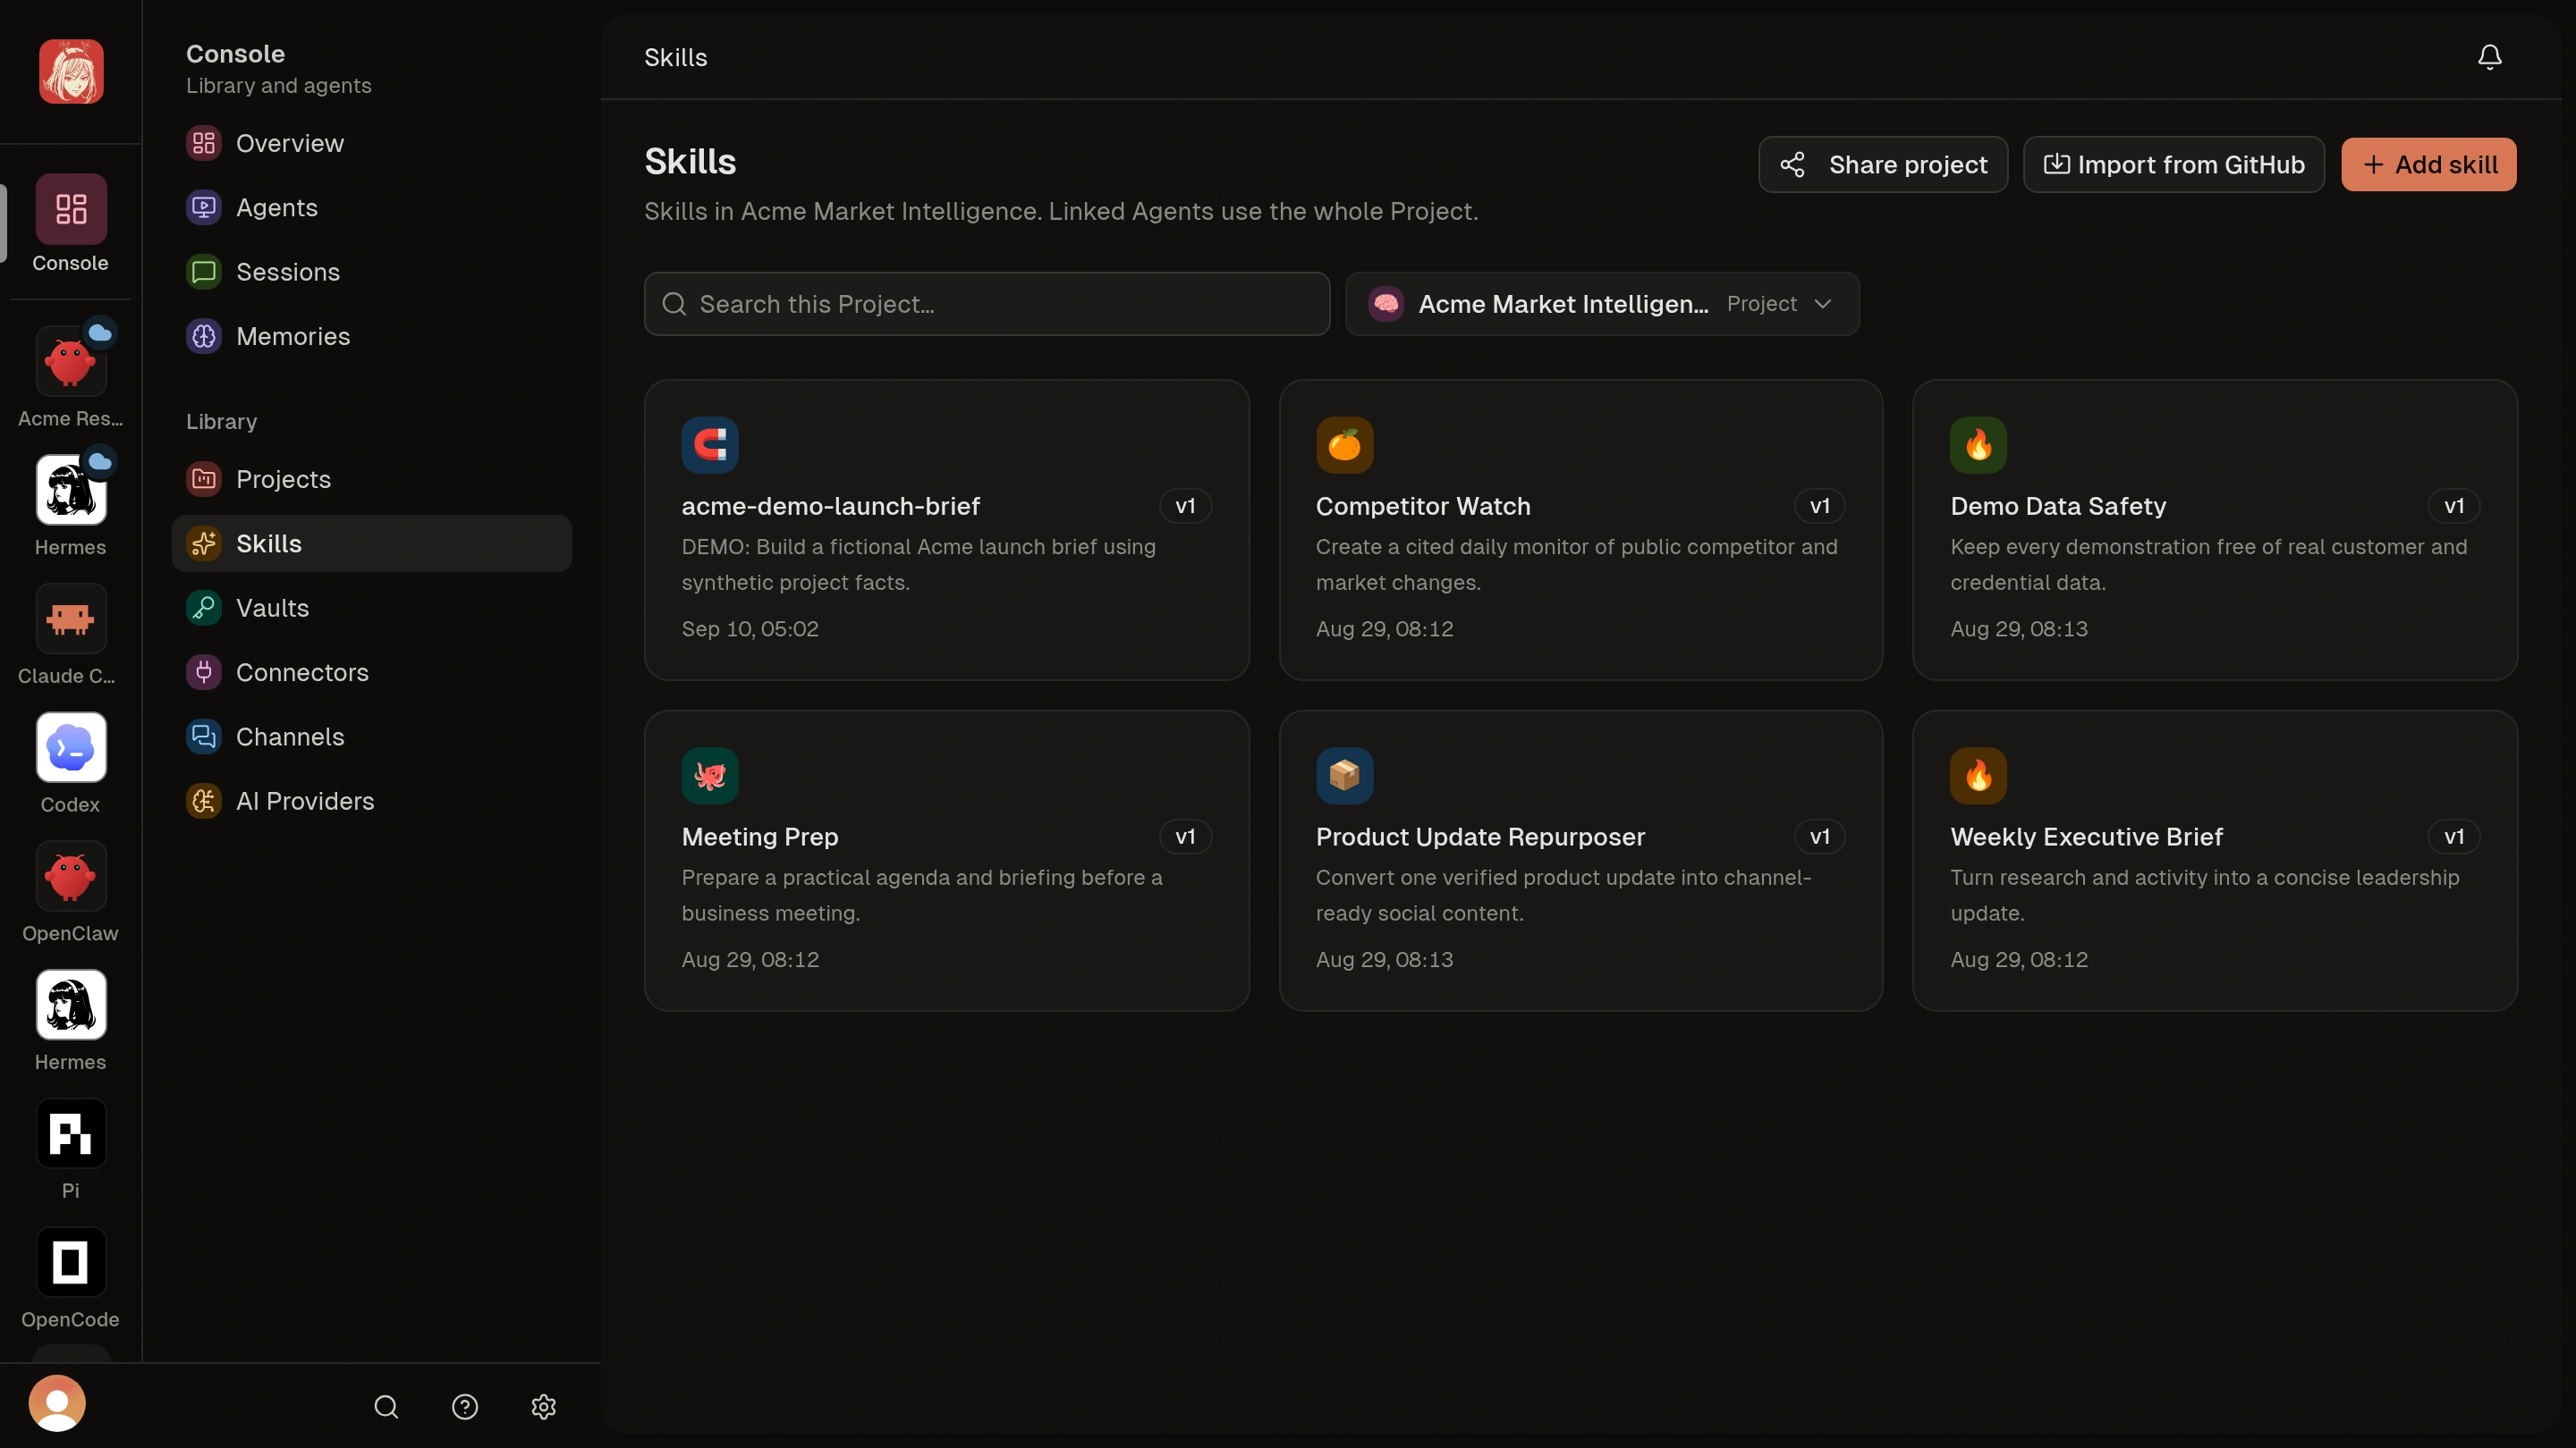Open the Pi agent icon
Screen dimensions: 2576x1448
point(71,1133)
